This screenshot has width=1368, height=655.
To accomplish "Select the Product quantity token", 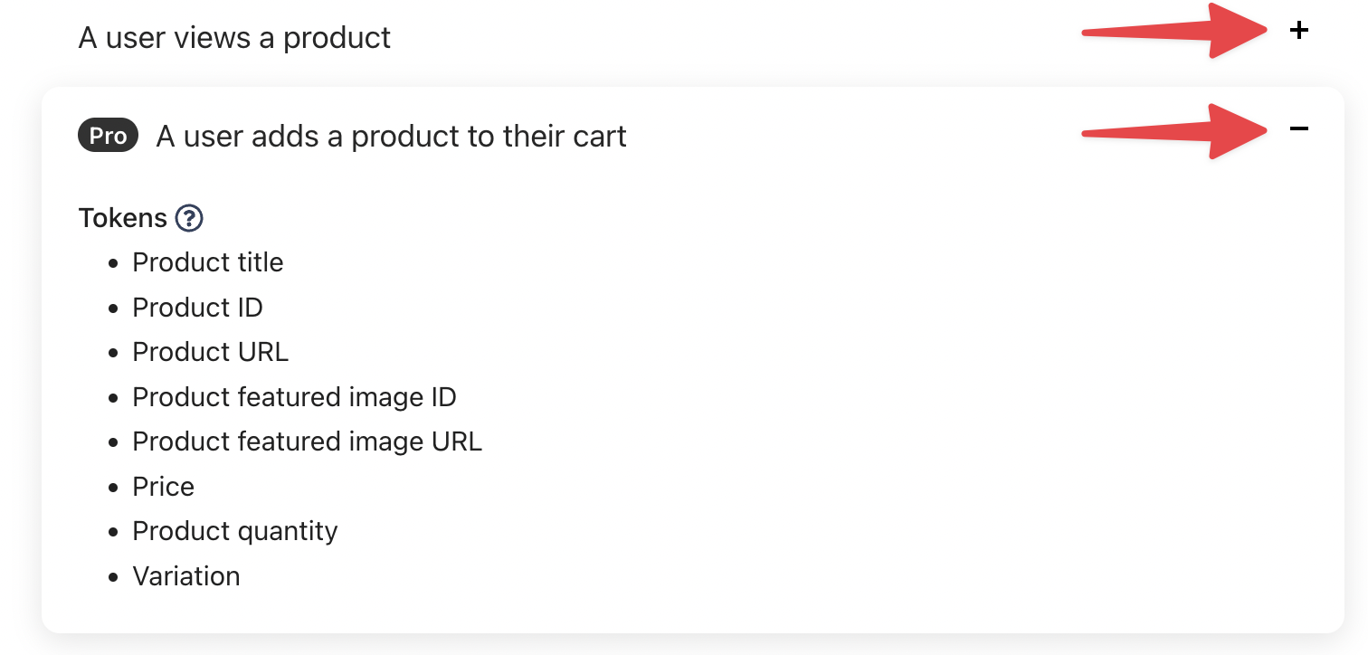I will click(235, 531).
